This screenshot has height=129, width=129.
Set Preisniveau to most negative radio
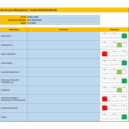point(105,80)
